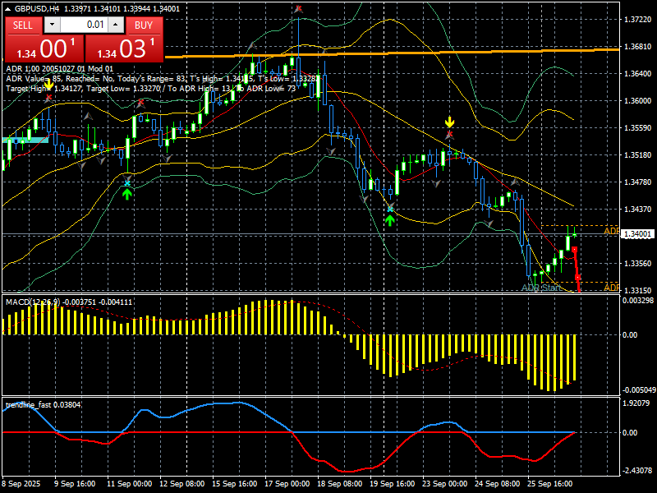Click the yellow down arrow beside Target High text
The width and height of the screenshot is (657, 493).
(x=49, y=85)
